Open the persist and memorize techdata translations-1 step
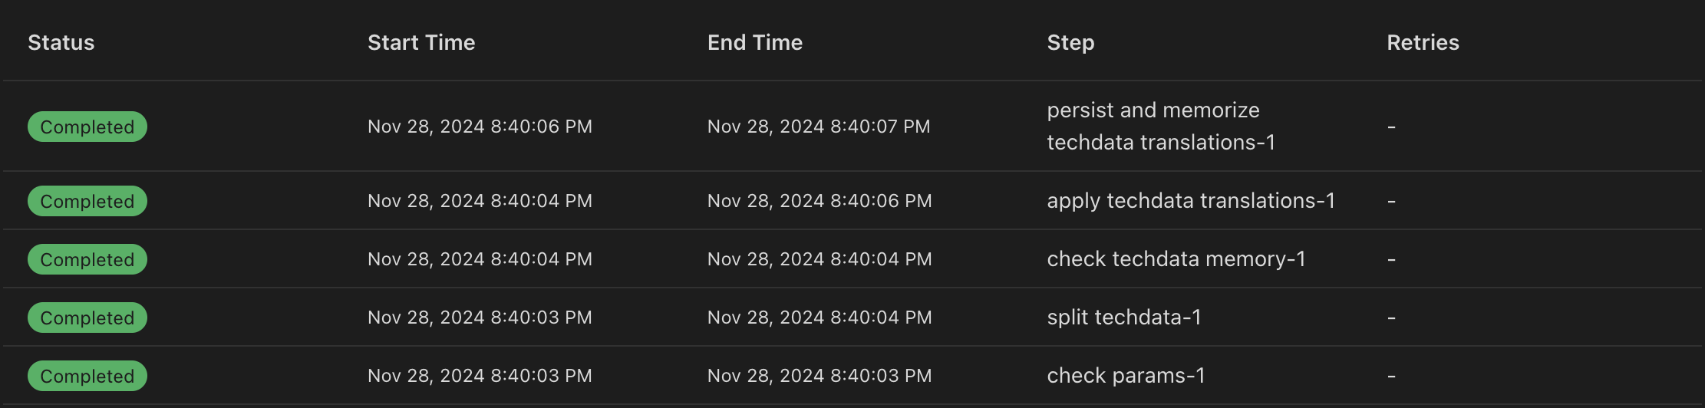Viewport: 1705px width, 408px height. [1160, 127]
